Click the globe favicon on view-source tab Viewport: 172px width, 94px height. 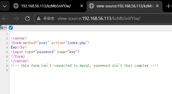coord(92,6)
